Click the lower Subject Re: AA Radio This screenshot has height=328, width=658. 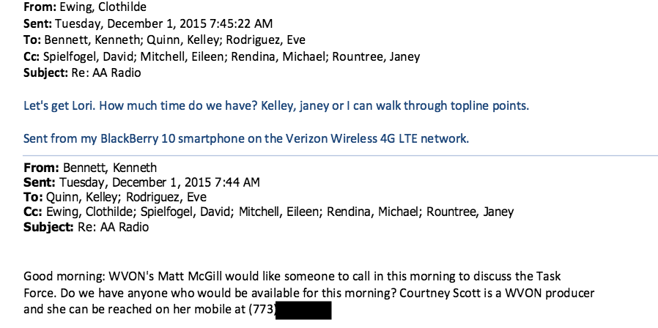tap(114, 228)
